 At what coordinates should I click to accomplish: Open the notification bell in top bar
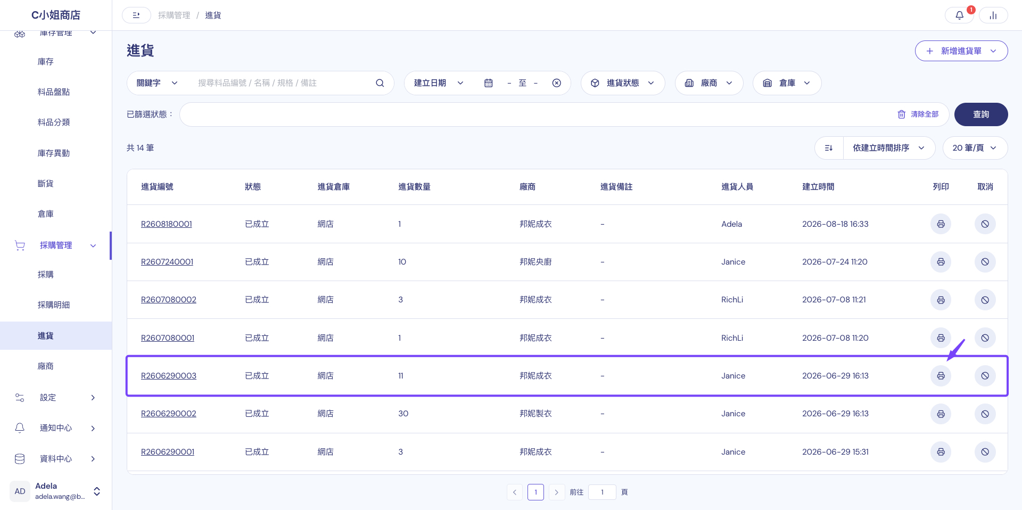click(959, 15)
